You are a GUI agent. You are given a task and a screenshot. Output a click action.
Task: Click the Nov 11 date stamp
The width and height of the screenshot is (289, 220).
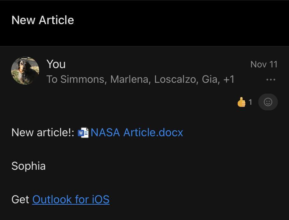point(264,65)
